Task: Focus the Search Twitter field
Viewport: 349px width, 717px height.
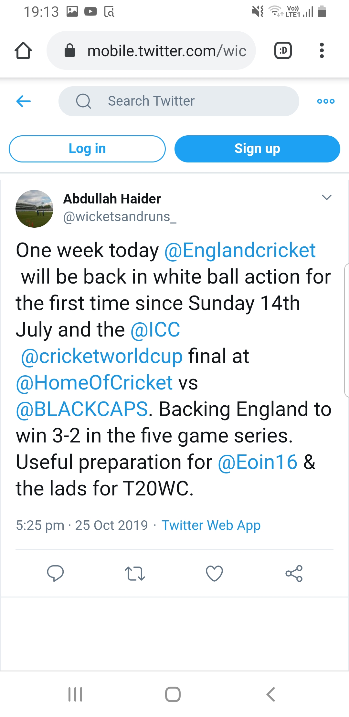Action: click(178, 101)
